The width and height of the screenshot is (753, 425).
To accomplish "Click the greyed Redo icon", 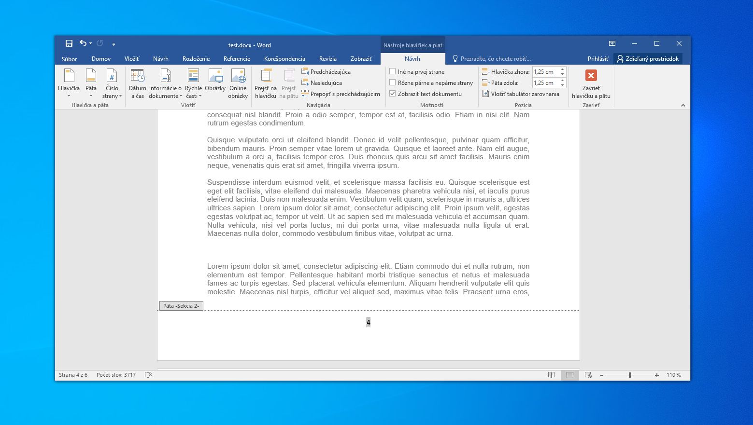I will [x=99, y=43].
